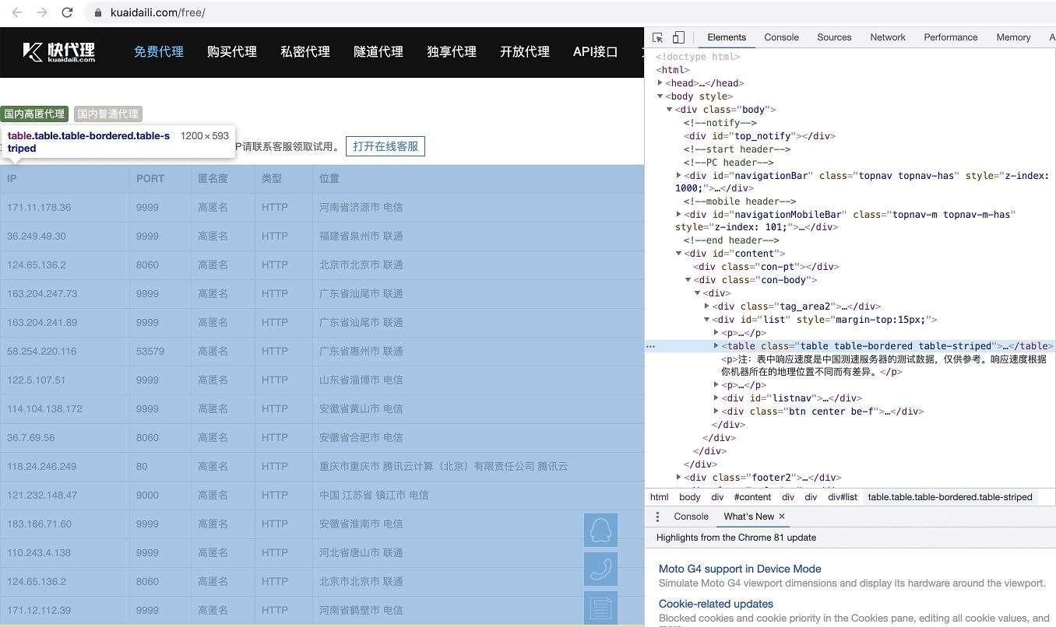Click the table breadcrumb in the Elements panel
The width and height of the screenshot is (1056, 627).
click(x=949, y=497)
